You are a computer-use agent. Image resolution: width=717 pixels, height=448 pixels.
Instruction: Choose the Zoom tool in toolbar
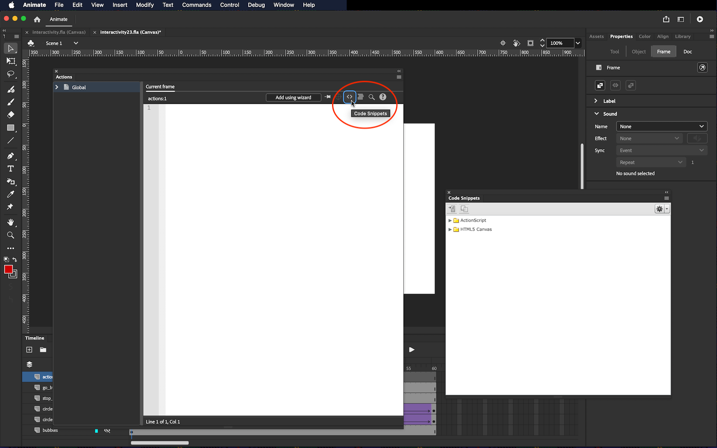tap(11, 235)
